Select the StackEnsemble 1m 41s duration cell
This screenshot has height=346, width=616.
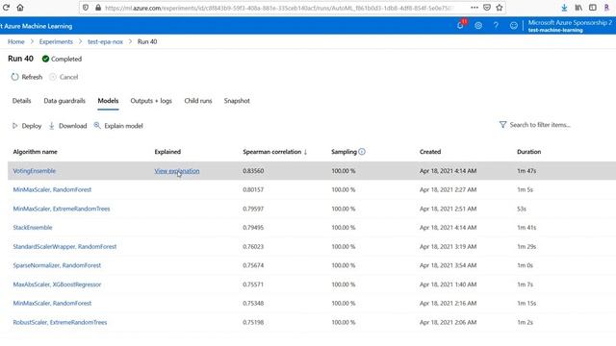[x=526, y=228]
